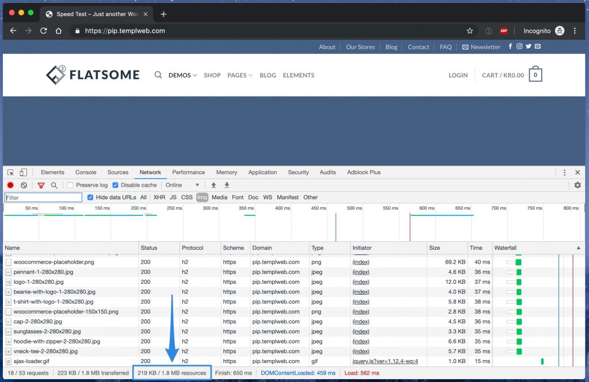
Task: Sort by the Waterfall column arrow
Action: (579, 248)
